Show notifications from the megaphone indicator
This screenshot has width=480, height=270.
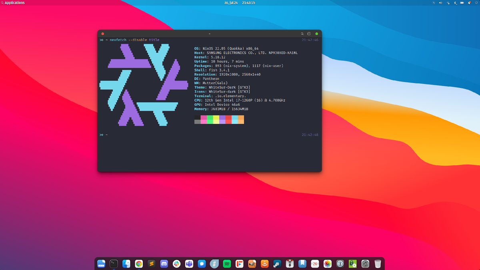(x=469, y=3)
